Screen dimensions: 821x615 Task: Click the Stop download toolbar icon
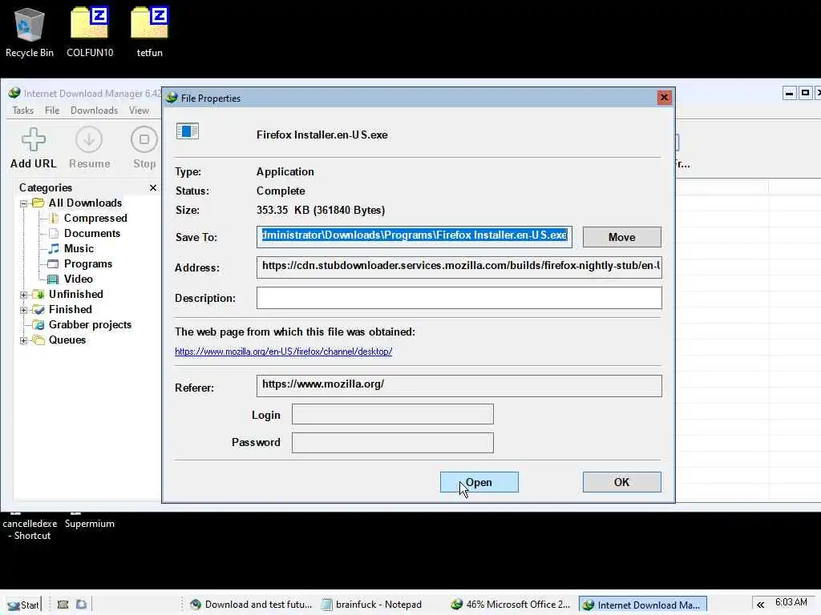(x=144, y=148)
